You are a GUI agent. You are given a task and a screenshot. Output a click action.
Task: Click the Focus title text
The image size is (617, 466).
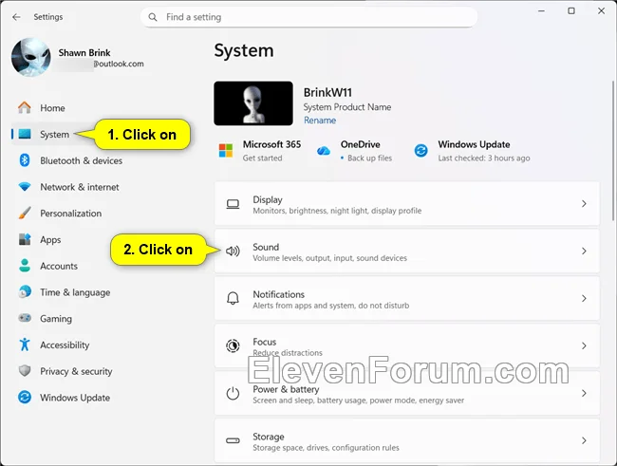(x=265, y=342)
